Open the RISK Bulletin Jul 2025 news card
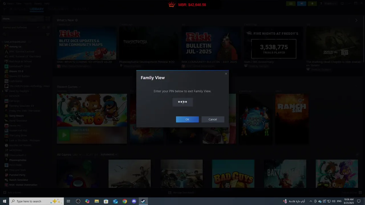The image size is (365, 205). click(x=211, y=44)
